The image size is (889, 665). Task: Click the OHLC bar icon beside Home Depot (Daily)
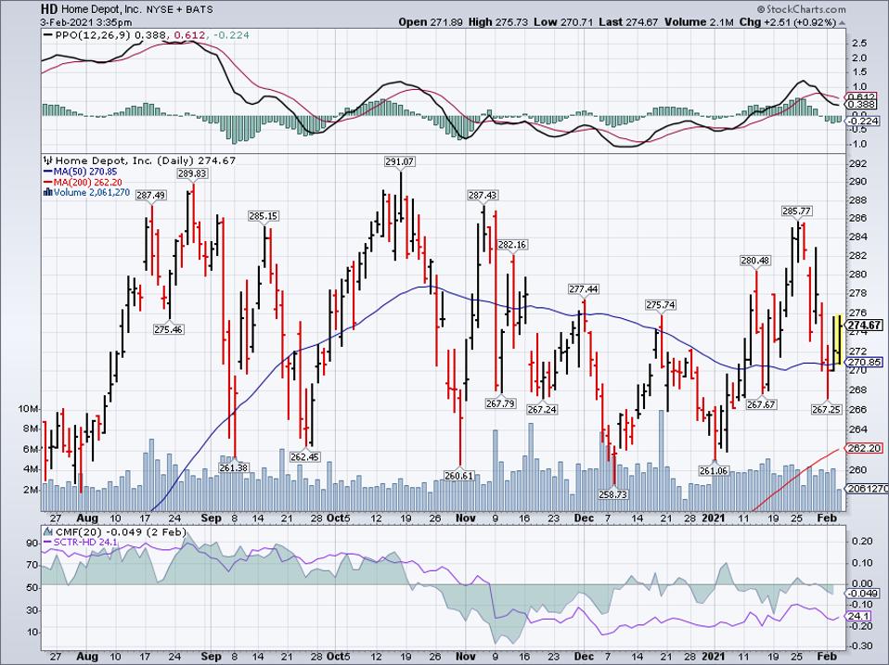(x=48, y=160)
